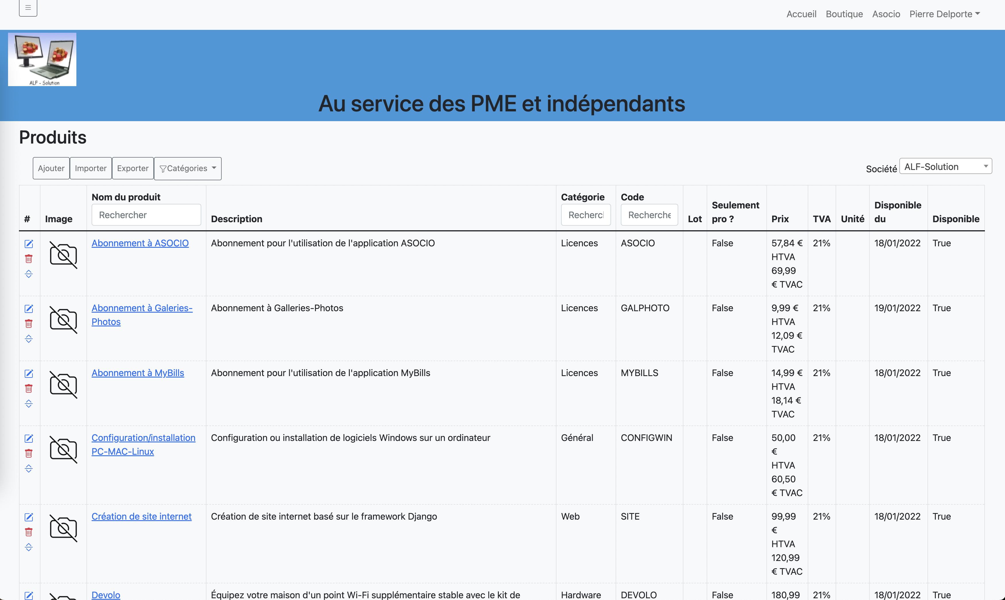Open the Abonnement à MyBills link
The width and height of the screenshot is (1005, 600).
138,373
